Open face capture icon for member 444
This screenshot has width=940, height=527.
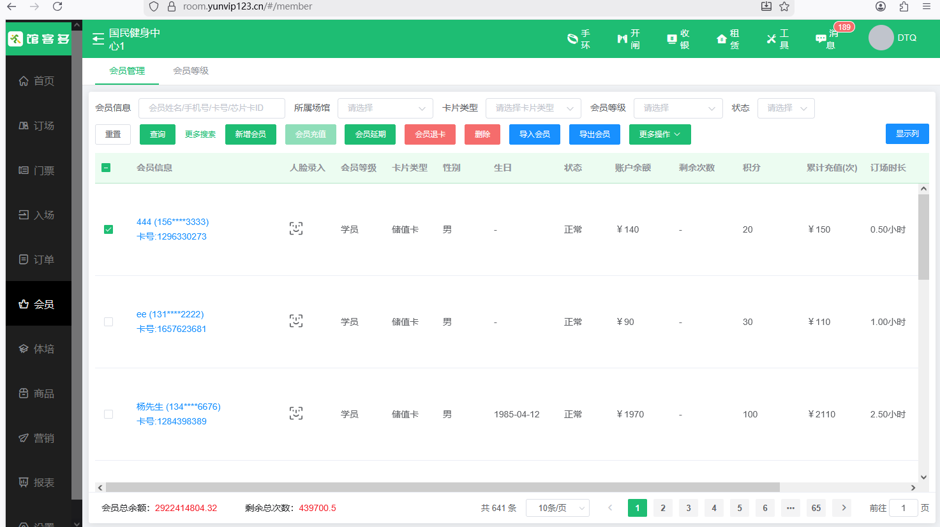click(x=295, y=228)
